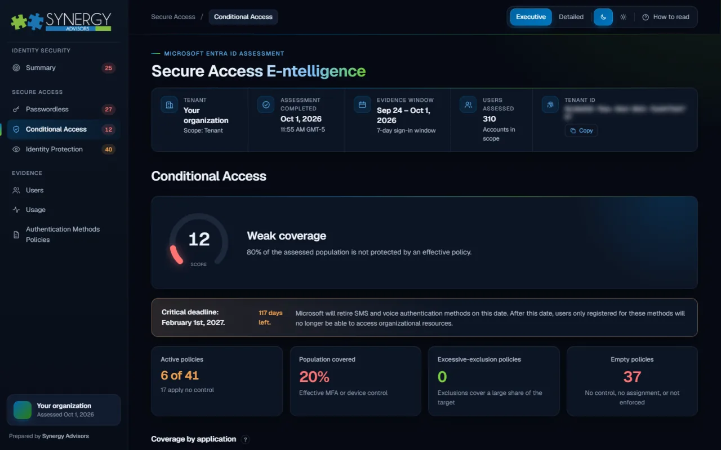Click the How to read button

(666, 17)
